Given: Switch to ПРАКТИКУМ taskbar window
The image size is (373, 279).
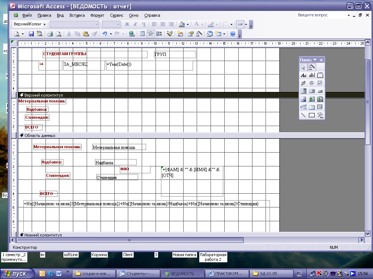Looking at the screenshot, I should [227, 274].
